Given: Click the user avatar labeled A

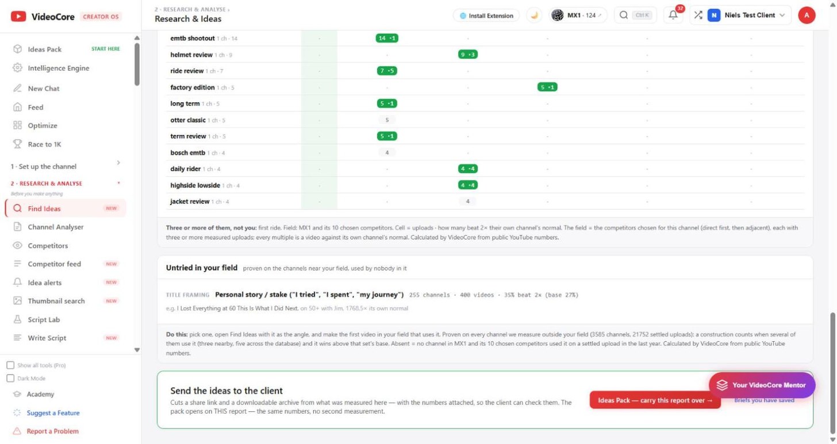Looking at the screenshot, I should tap(807, 16).
